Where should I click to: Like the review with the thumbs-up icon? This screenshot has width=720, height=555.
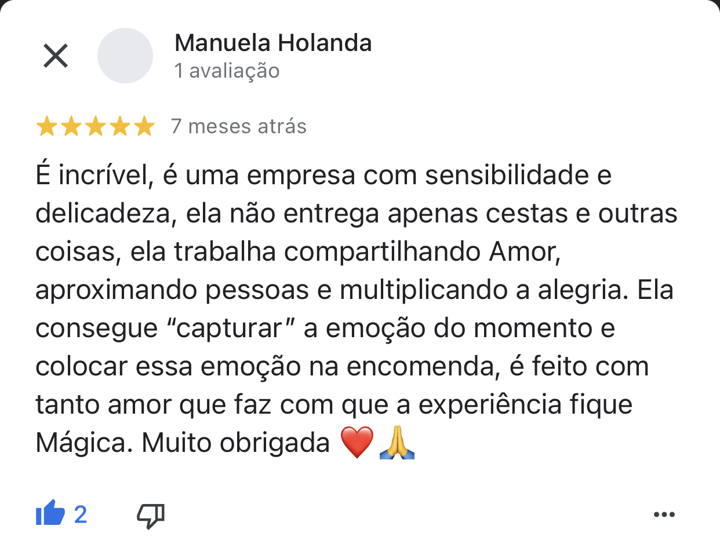click(50, 513)
